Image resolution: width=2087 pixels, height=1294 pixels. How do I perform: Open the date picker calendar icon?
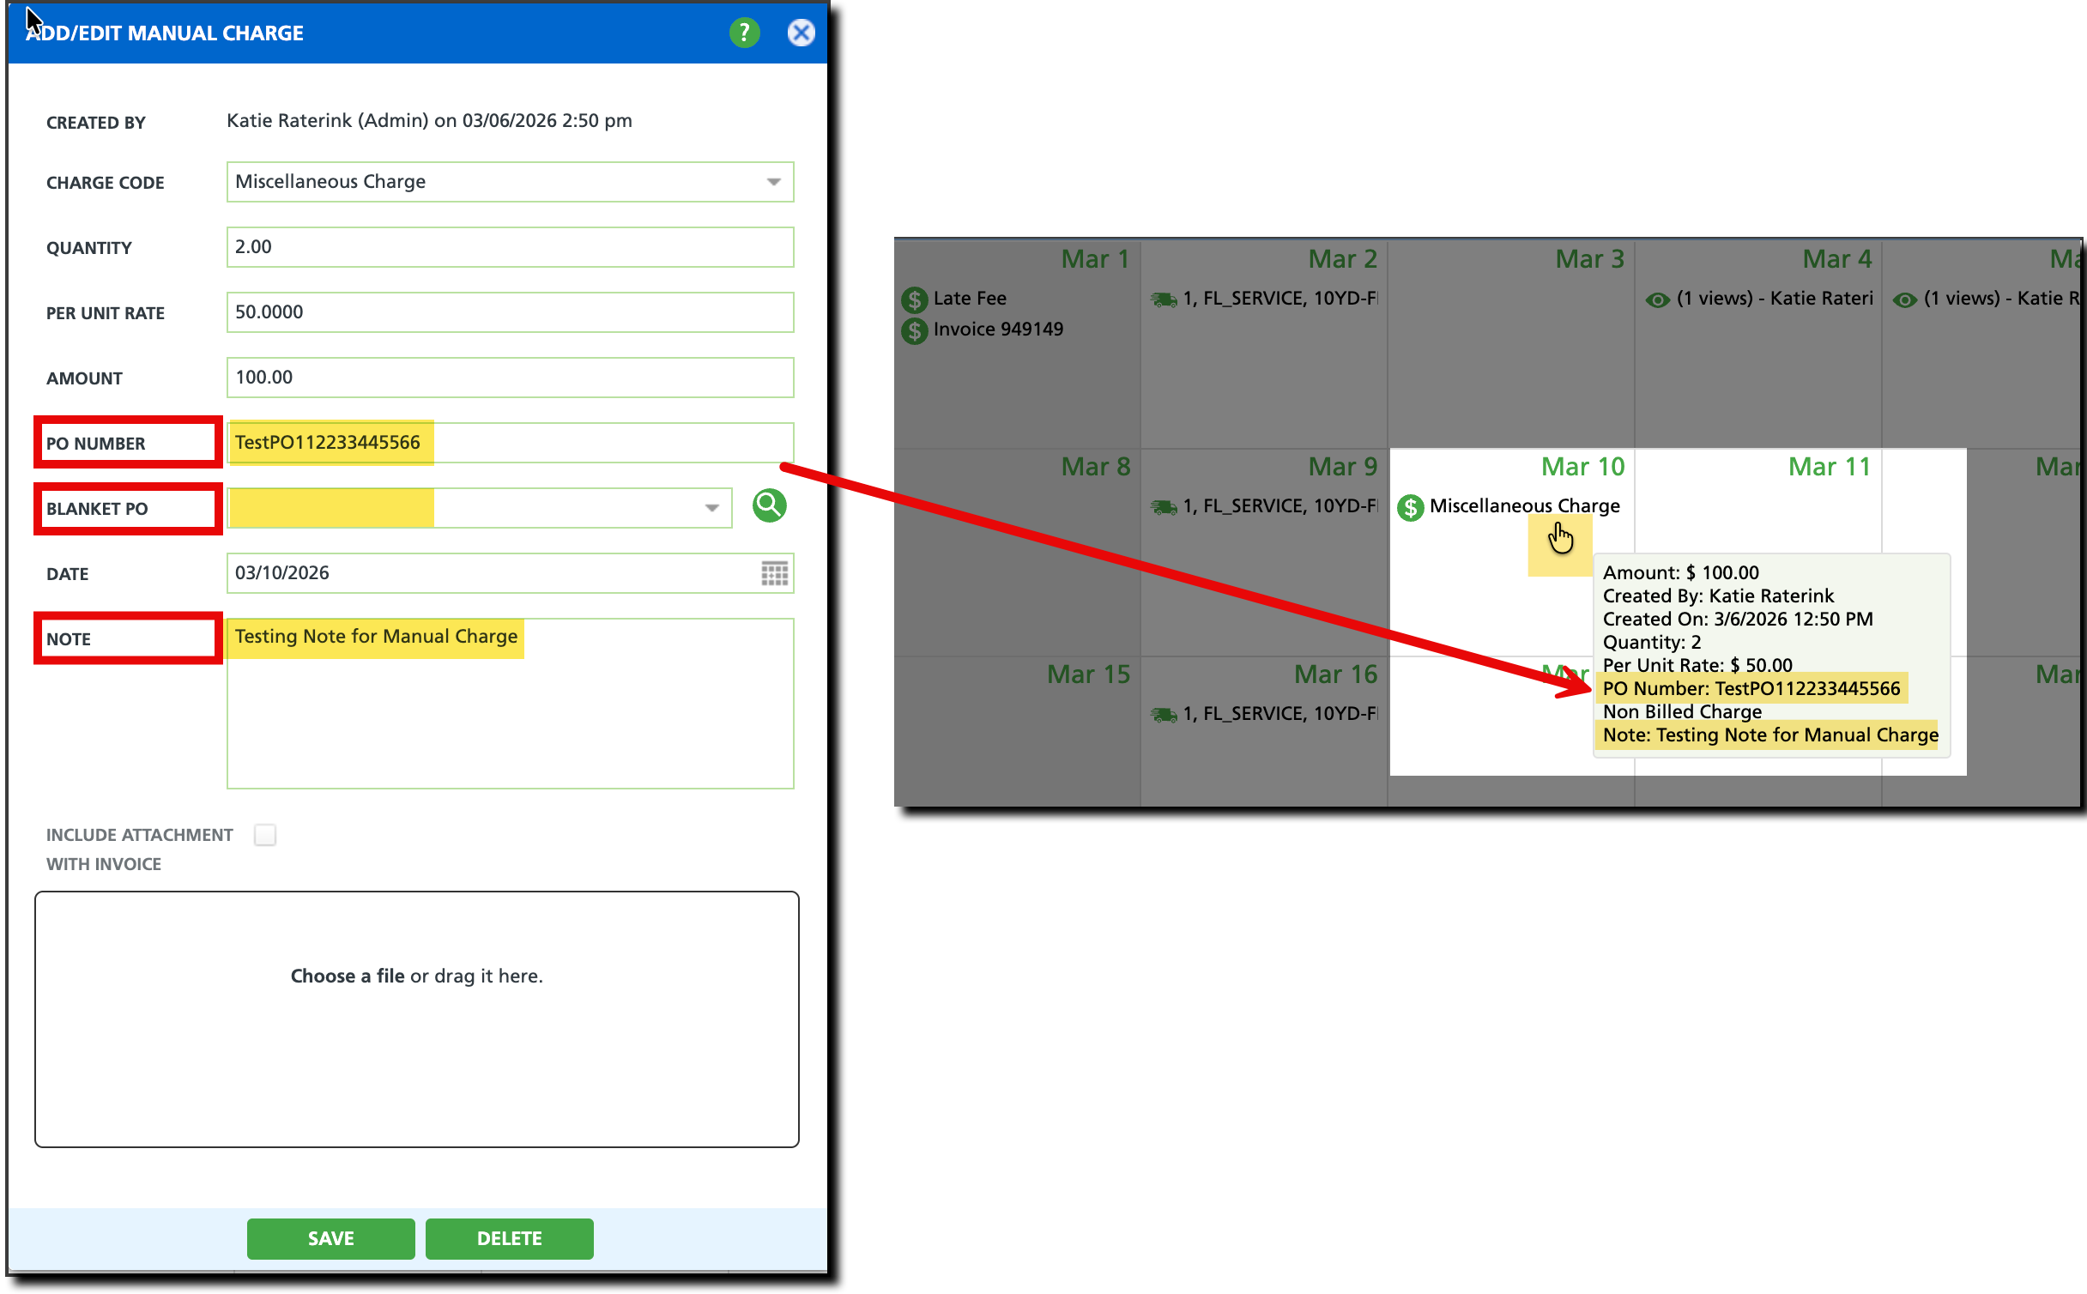[774, 573]
